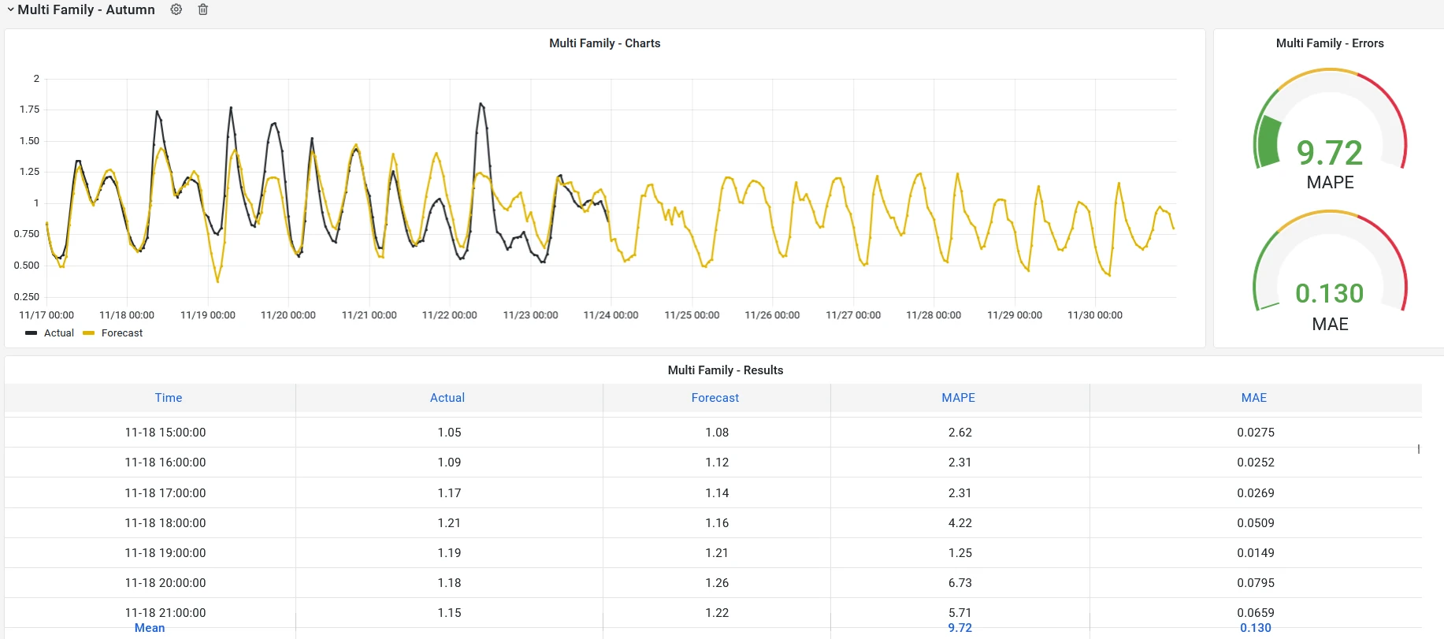Click the yellow Forecast legend color swatch
1444x639 pixels.
tap(89, 333)
